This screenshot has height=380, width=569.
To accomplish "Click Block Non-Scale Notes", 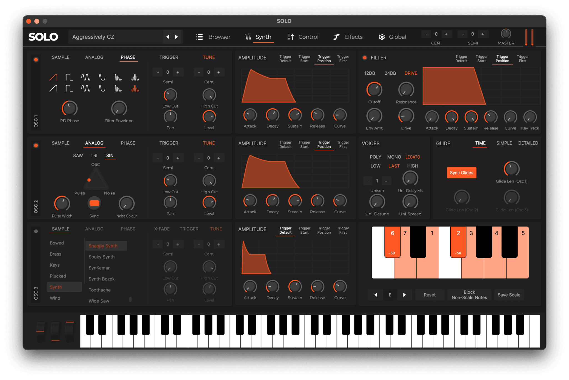I will (x=469, y=295).
